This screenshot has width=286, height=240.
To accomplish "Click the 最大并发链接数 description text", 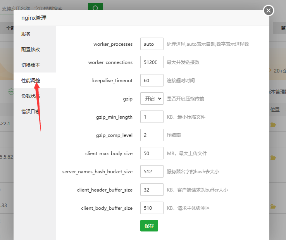I will 183,62.
